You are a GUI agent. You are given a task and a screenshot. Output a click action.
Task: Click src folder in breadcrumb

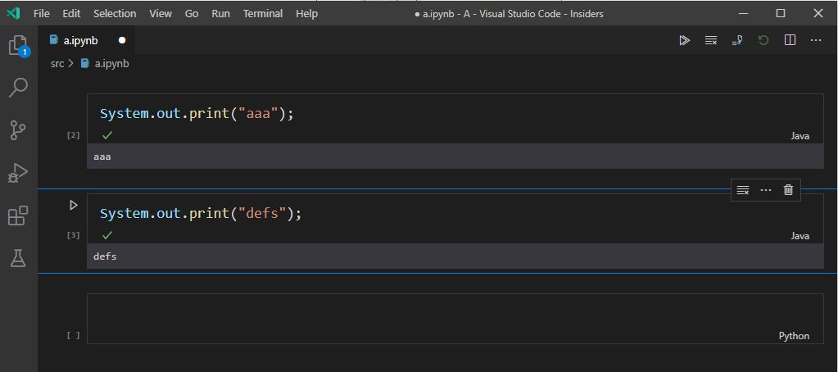tap(57, 64)
